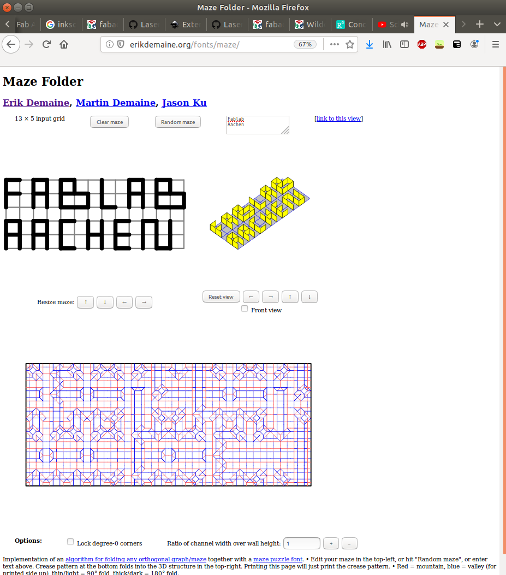
Task: Click the Reset view button
Action: [x=221, y=297]
